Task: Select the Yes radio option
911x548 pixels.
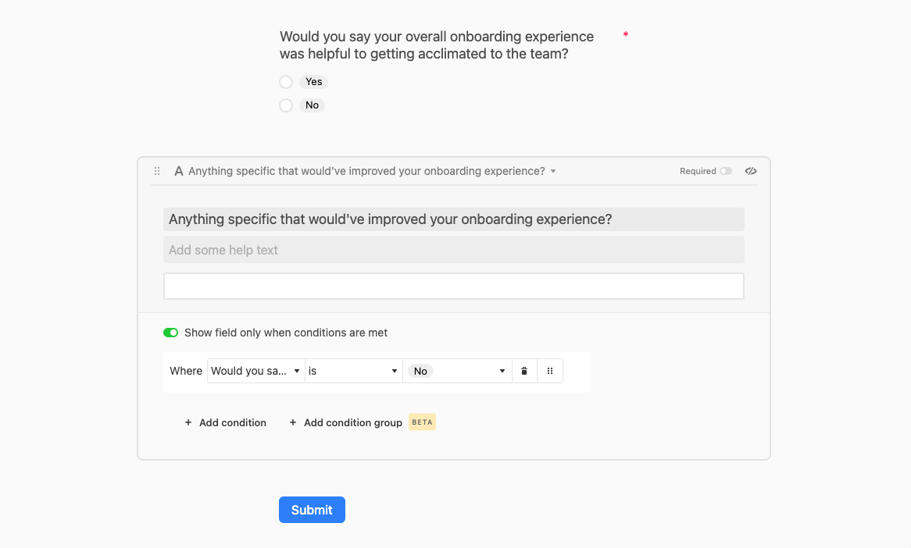Action: tap(286, 82)
